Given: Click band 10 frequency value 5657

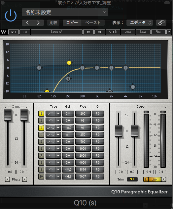Looking at the screenshot, I should [x=83, y=176].
